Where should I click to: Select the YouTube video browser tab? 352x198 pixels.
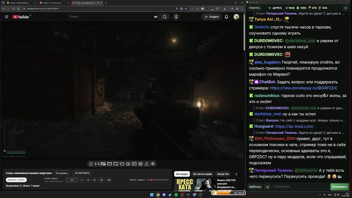(x=87, y=3)
